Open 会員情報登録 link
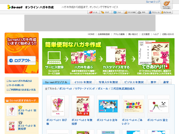This screenshot has height=134, width=179. click(104, 34)
